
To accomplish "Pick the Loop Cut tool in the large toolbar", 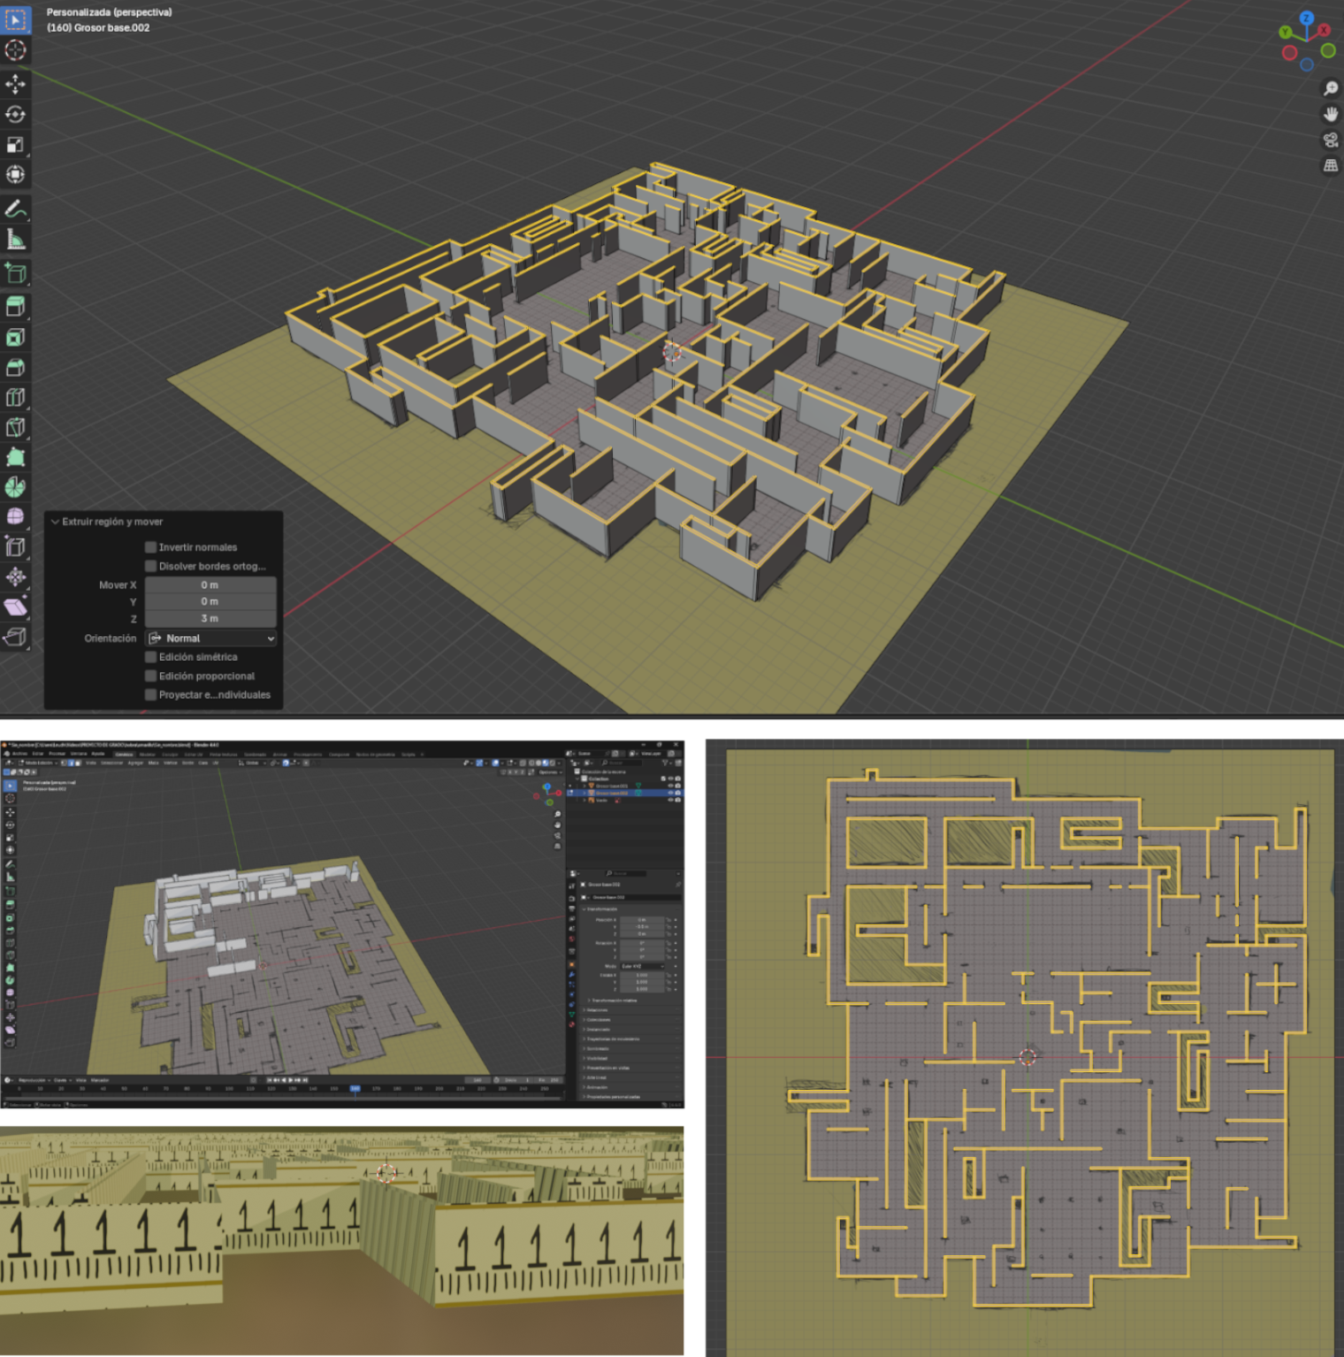I will tap(16, 397).
